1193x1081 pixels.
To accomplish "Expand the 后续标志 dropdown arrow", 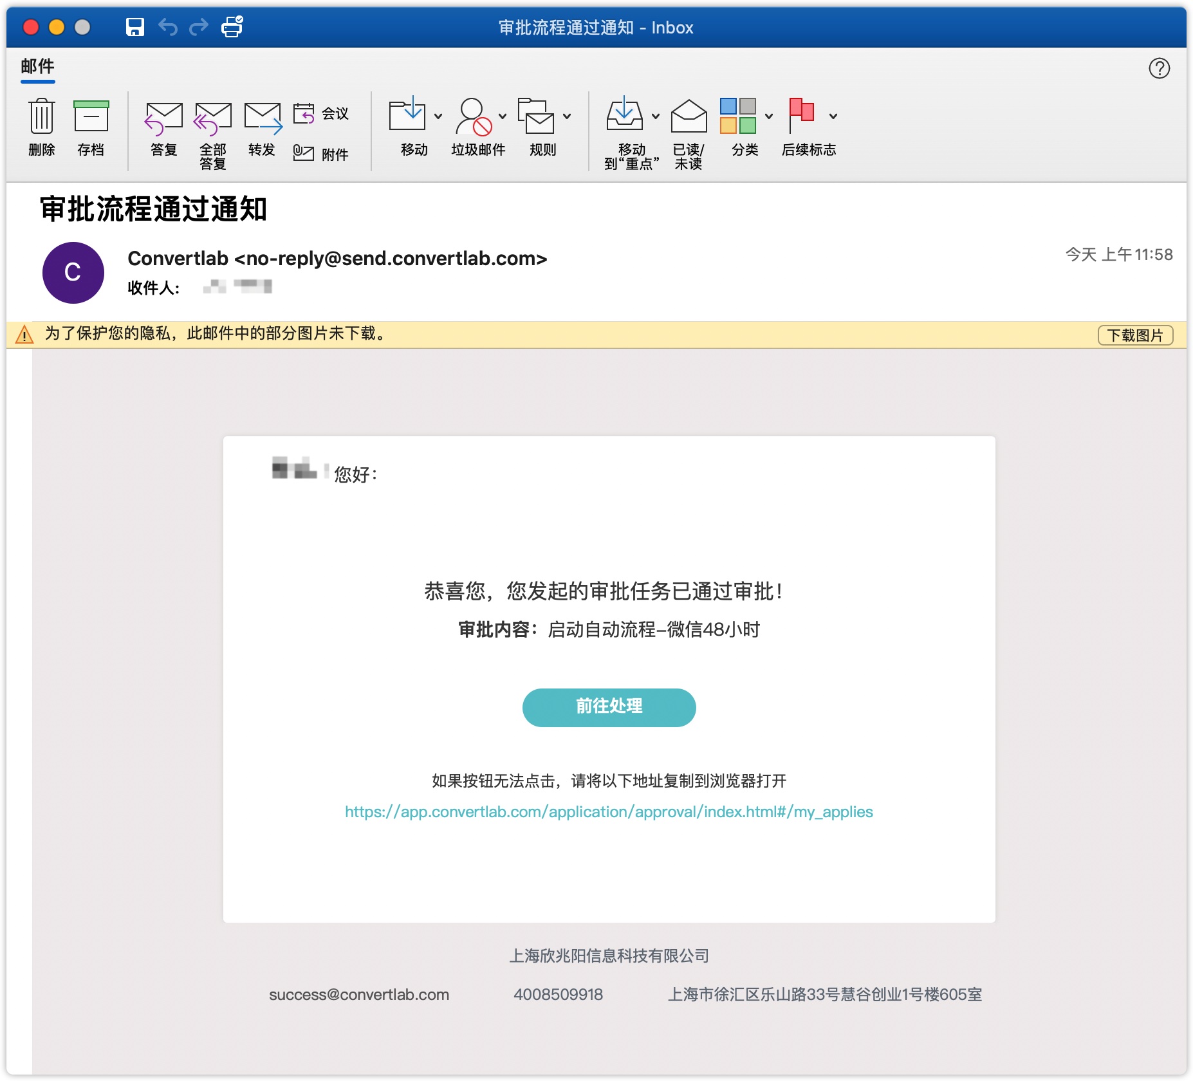I will (833, 116).
